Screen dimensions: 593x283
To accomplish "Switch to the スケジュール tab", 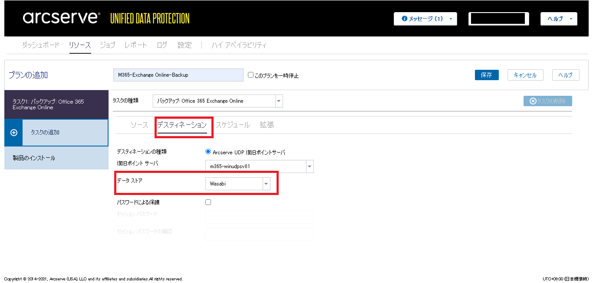I will pyautogui.click(x=233, y=125).
